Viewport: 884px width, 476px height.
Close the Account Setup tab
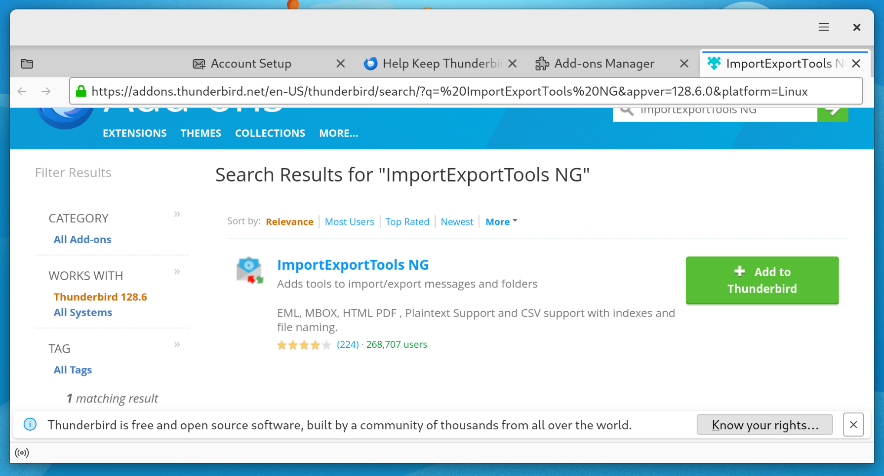click(x=340, y=64)
